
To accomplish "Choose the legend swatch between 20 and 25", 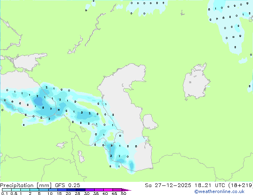I will point(71,190).
